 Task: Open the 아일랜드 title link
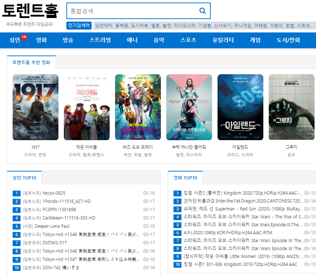pyautogui.click(x=240, y=147)
